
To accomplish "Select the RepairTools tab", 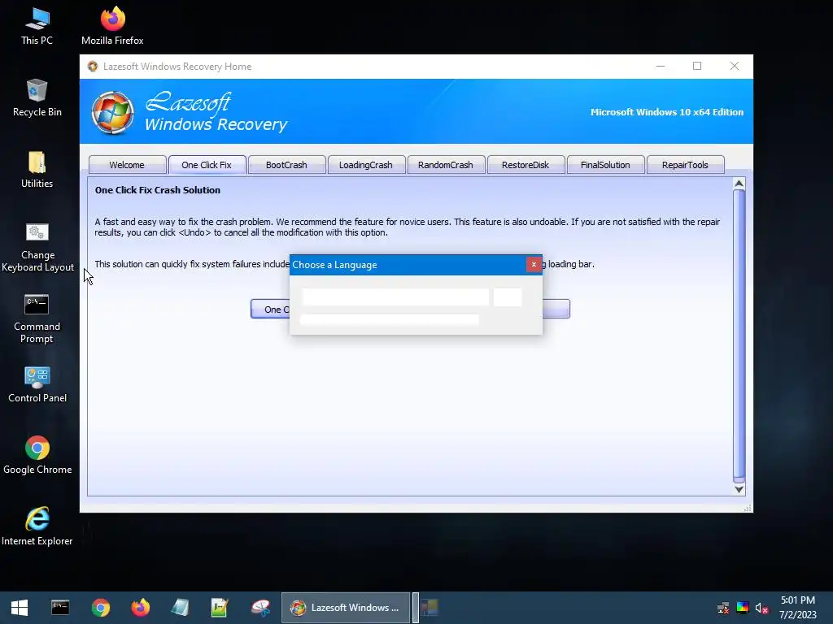I will tap(685, 165).
